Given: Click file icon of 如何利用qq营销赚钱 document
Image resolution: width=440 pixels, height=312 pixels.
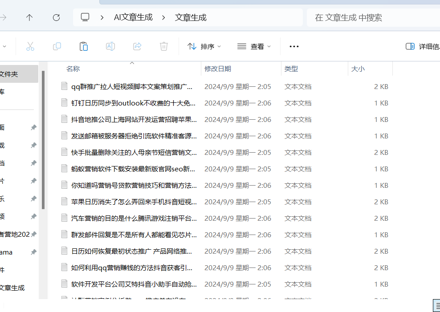Looking at the screenshot, I should [65, 267].
